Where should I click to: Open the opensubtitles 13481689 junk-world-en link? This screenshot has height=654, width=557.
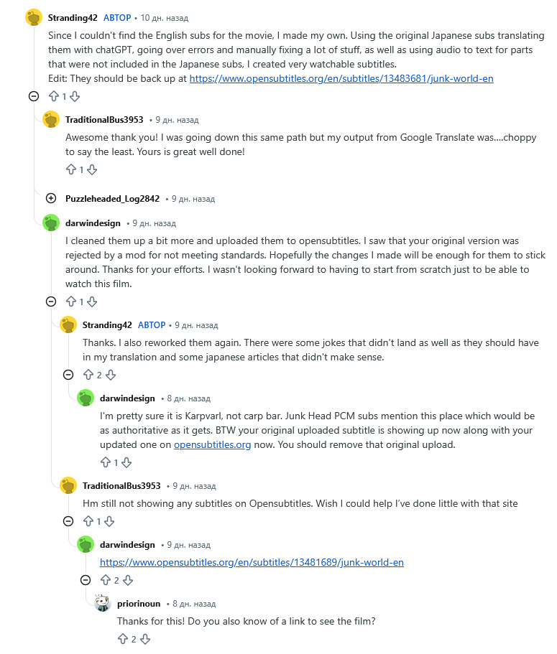point(252,562)
